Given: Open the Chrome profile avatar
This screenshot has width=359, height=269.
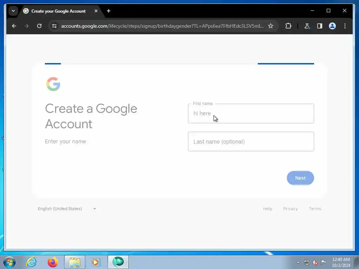Looking at the screenshot, I should pyautogui.click(x=332, y=26).
